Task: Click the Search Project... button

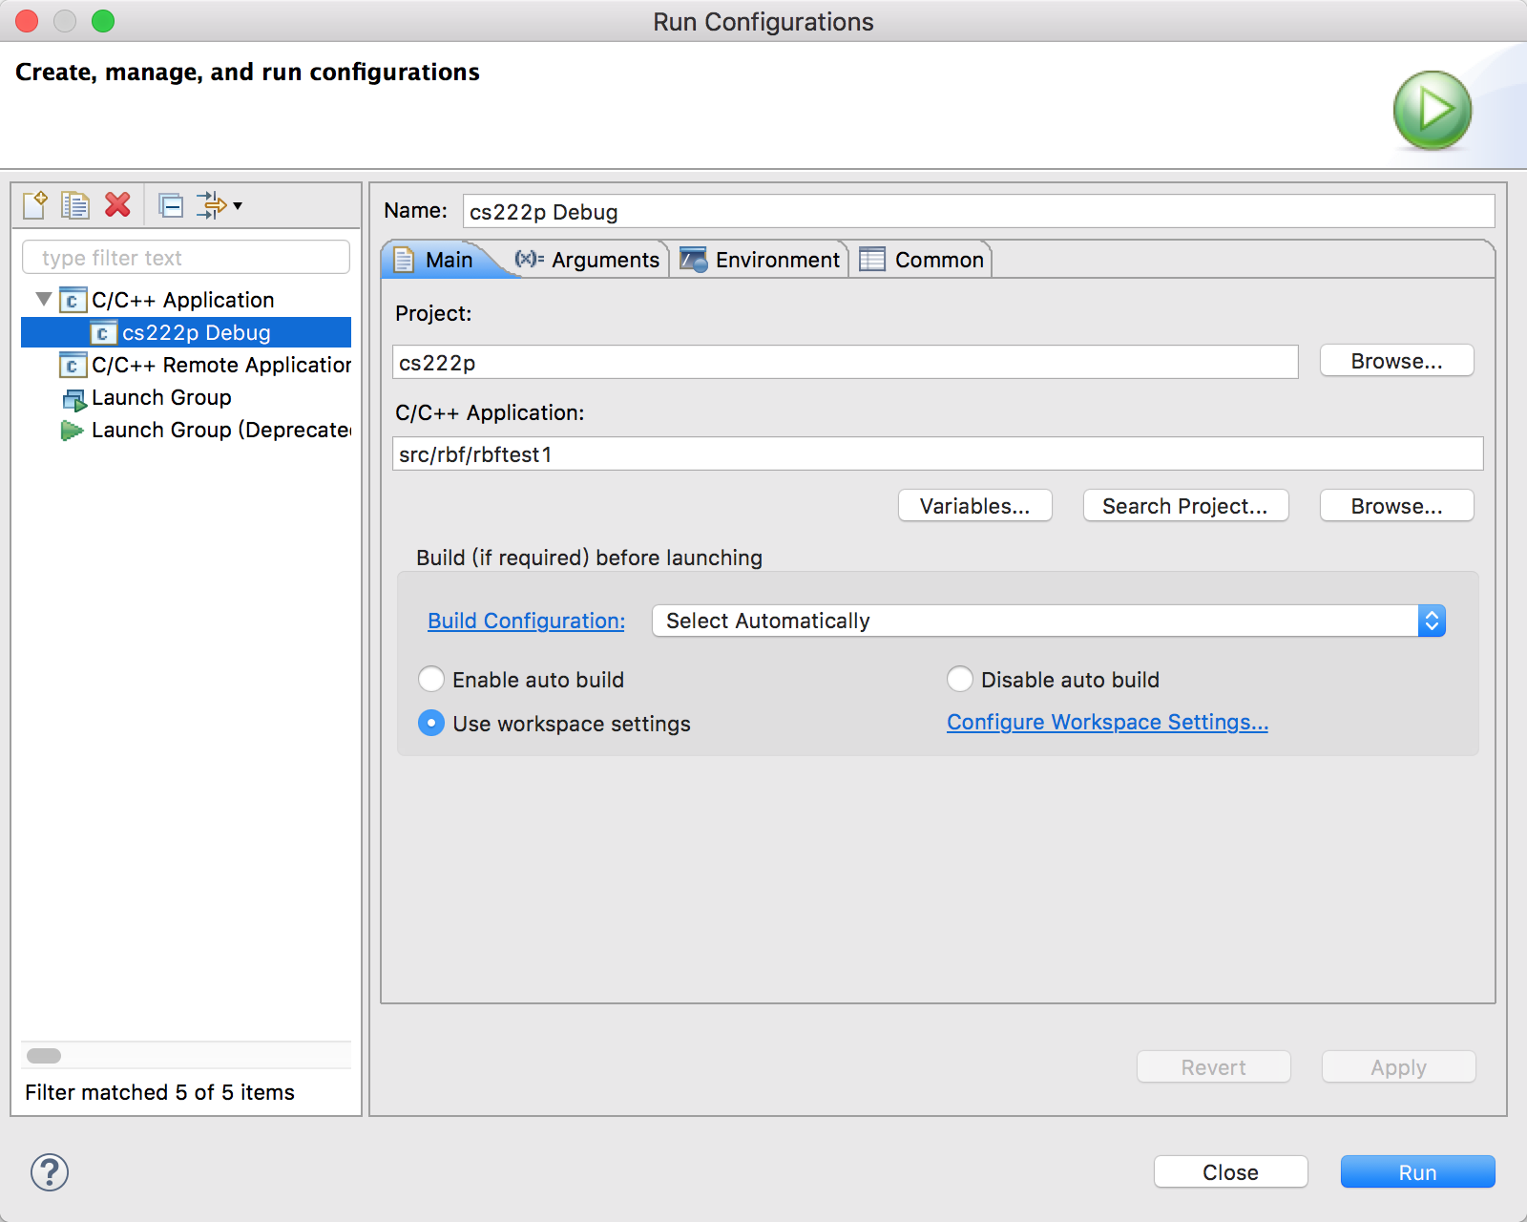Action: 1185,506
